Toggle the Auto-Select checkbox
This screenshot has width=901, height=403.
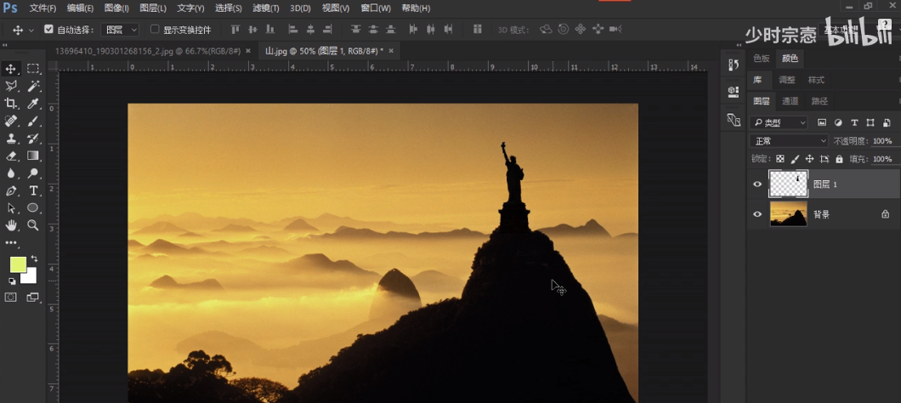(48, 29)
